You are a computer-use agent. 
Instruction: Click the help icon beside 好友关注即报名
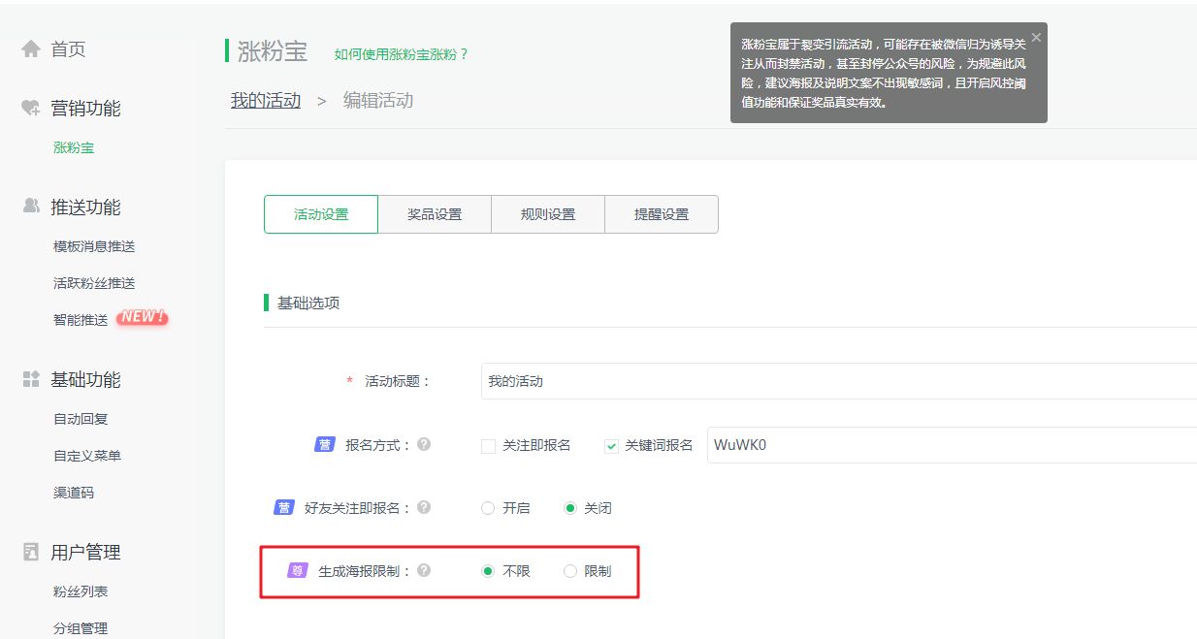(423, 507)
